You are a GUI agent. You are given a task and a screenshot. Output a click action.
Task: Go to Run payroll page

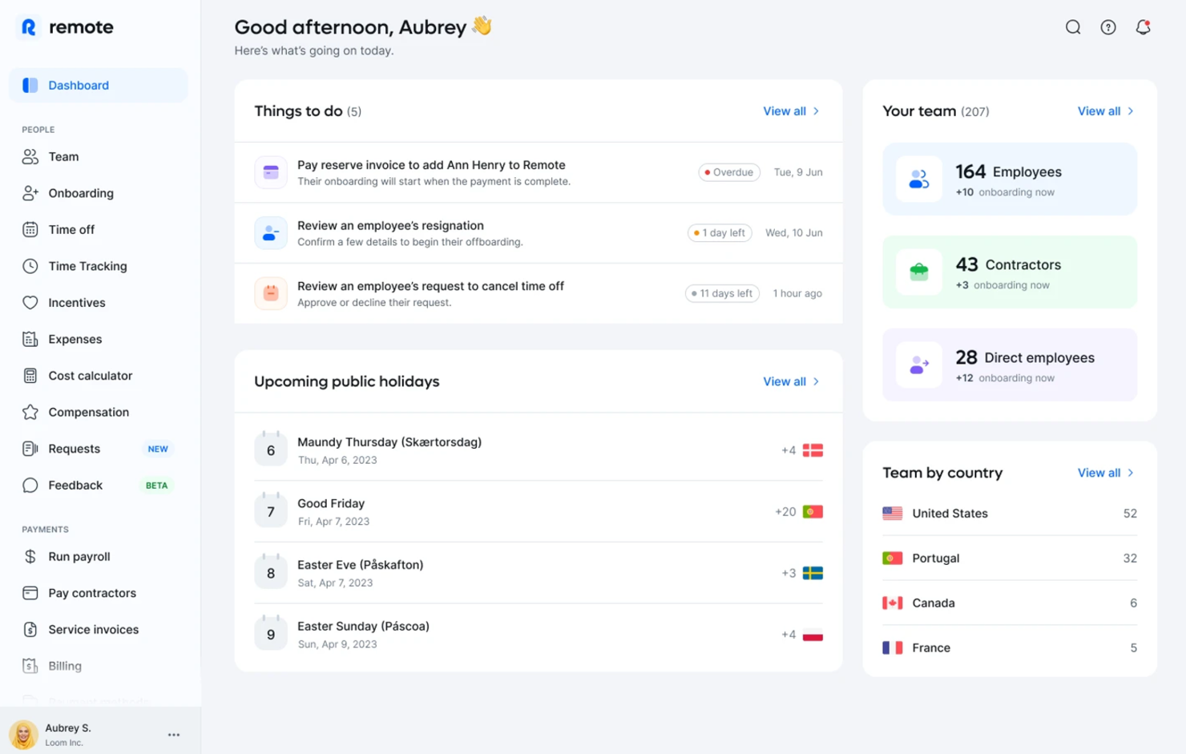point(79,556)
